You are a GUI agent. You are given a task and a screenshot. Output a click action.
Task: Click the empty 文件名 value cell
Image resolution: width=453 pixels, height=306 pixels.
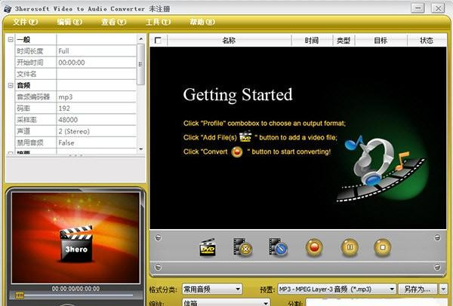(x=96, y=74)
